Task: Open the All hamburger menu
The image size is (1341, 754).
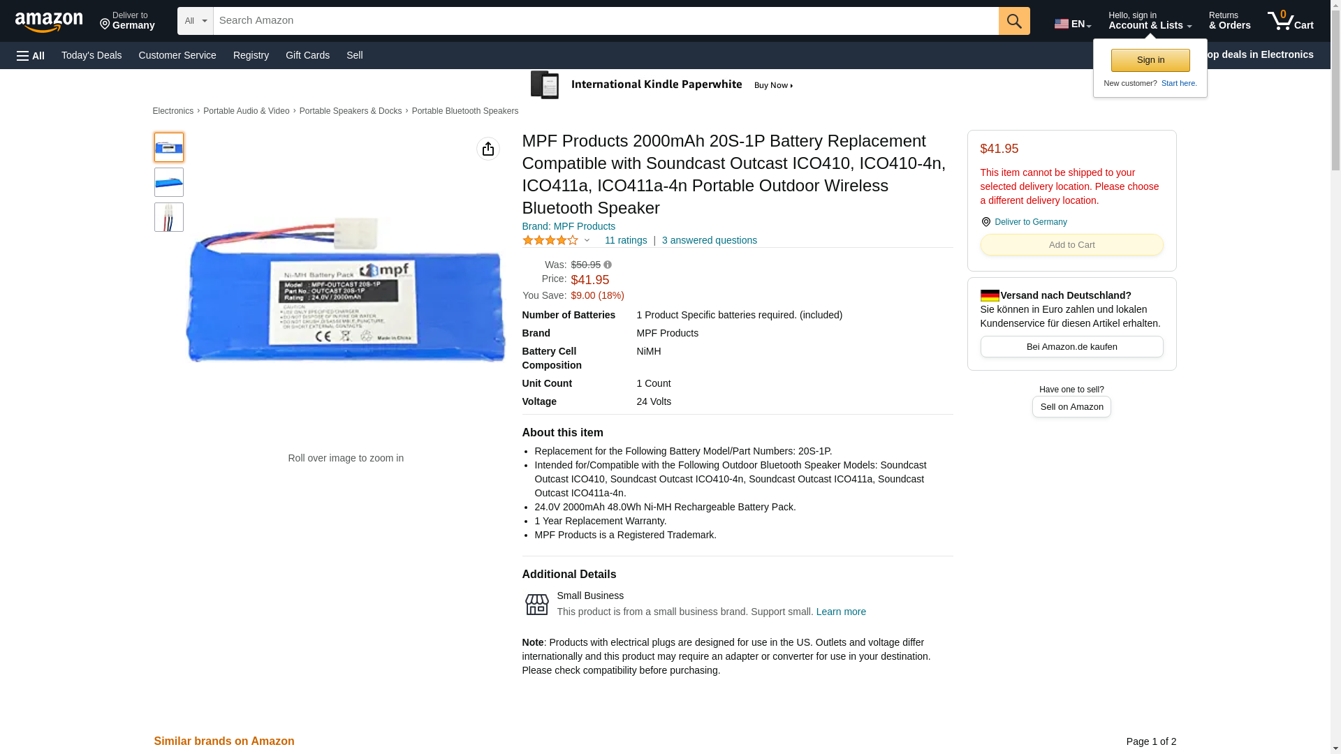Action: point(31,55)
